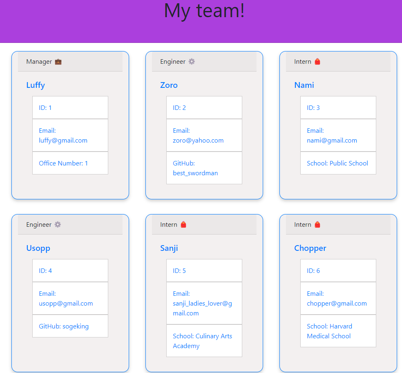The width and height of the screenshot is (402, 373).
Task: Click the backpack icon on Sanji's Intern card
Action: (x=183, y=225)
